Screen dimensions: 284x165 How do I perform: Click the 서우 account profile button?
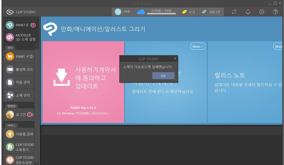(x=123, y=12)
